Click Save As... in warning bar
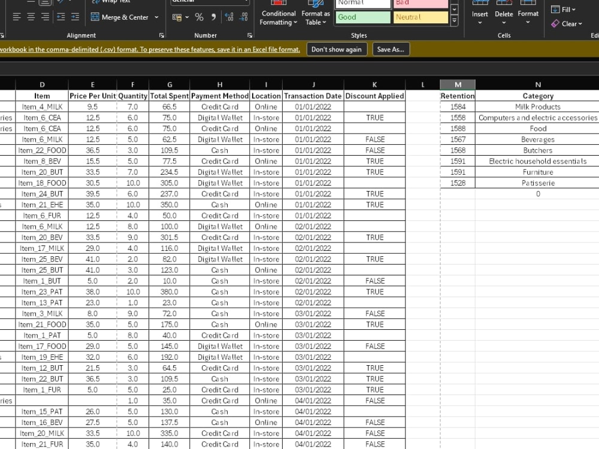The width and height of the screenshot is (599, 449). (x=391, y=49)
